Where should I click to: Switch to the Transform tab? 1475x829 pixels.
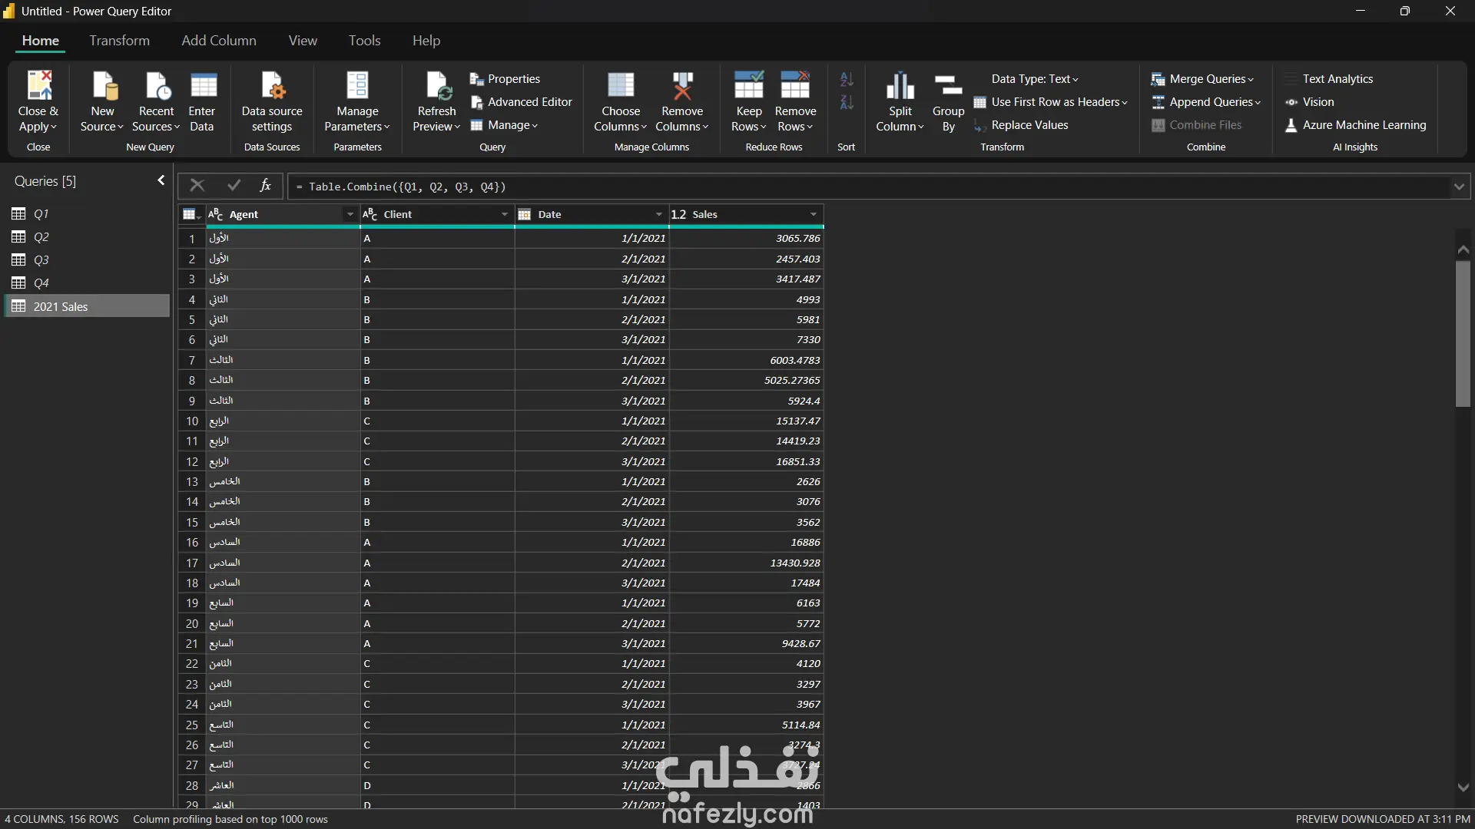(119, 41)
